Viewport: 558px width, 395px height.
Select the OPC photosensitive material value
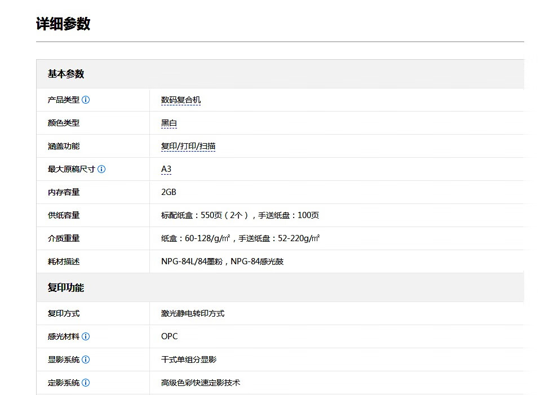[169, 336]
